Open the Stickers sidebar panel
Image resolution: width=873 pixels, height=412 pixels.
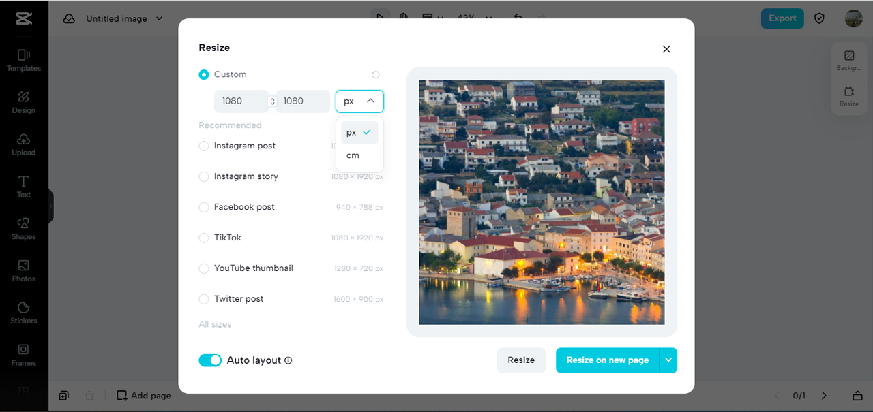(24, 313)
